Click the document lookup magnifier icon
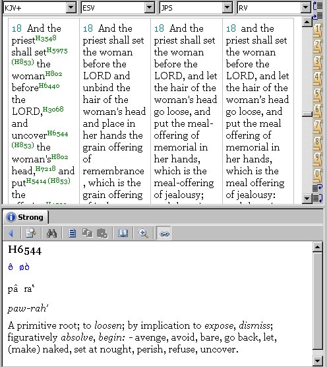 pyautogui.click(x=31, y=234)
